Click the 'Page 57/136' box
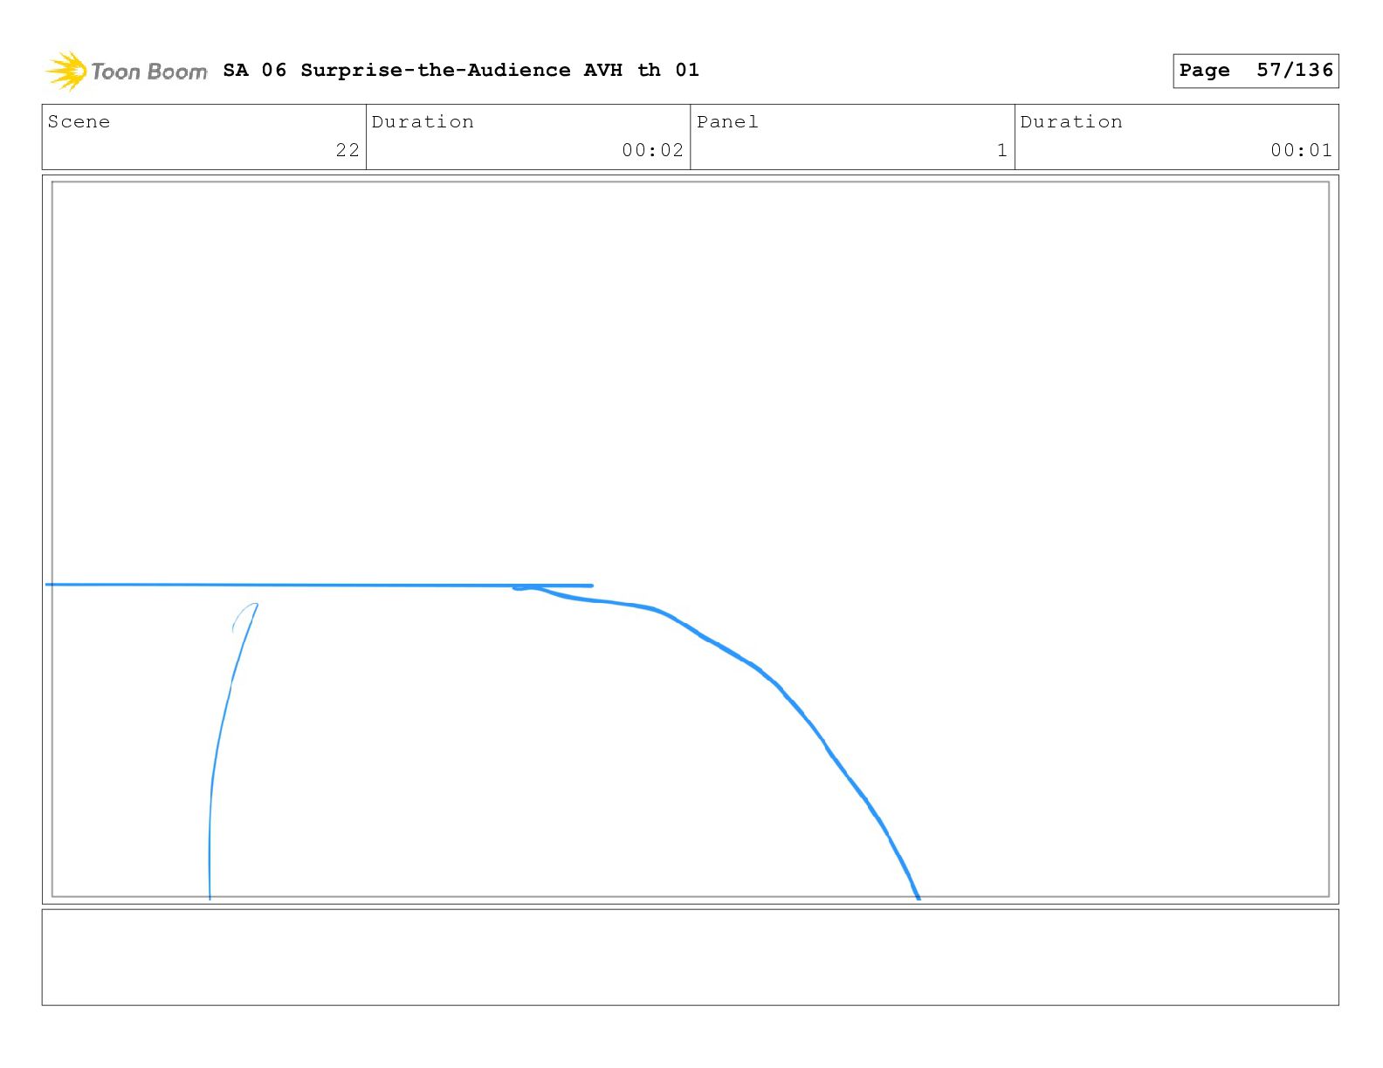 [x=1256, y=71]
